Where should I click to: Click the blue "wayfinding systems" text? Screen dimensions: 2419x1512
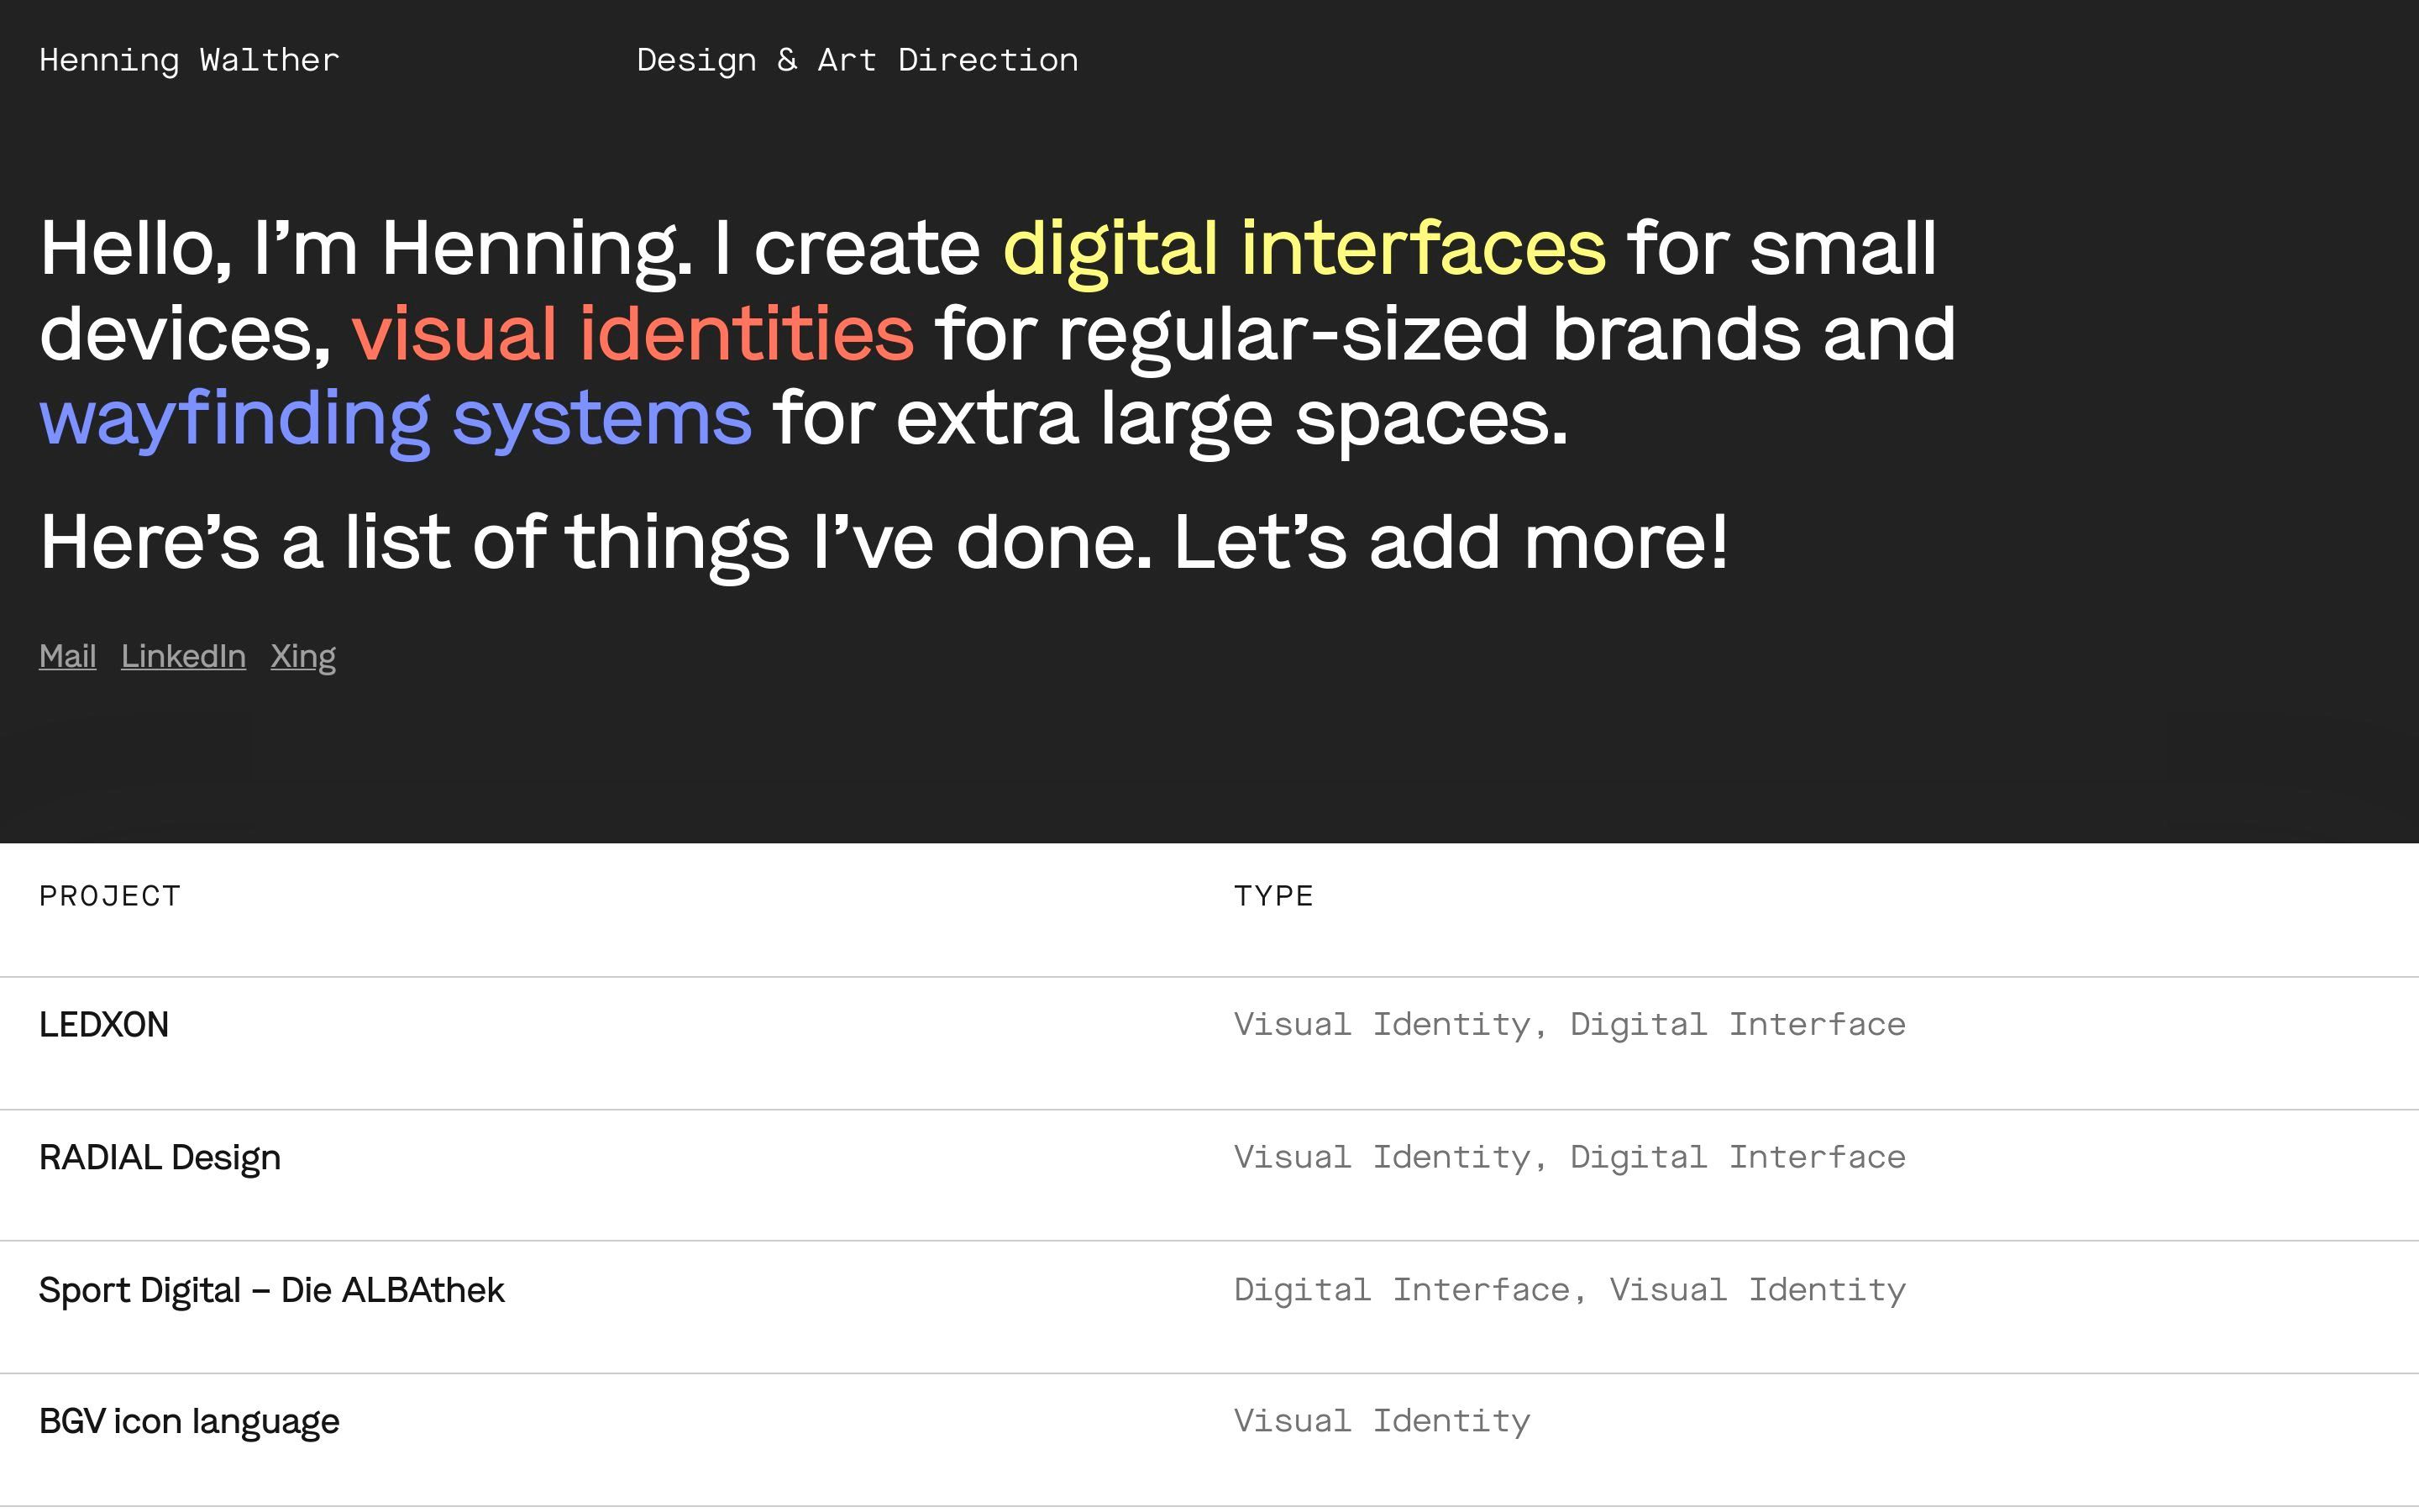(395, 418)
